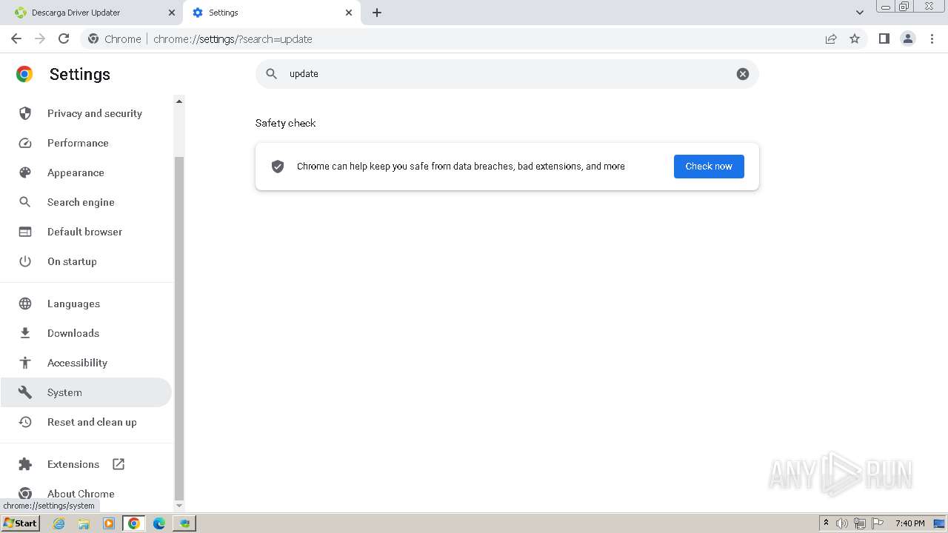Screen dimensions: 948x533
Task: Click the Performance gauge icon
Action: coord(25,143)
